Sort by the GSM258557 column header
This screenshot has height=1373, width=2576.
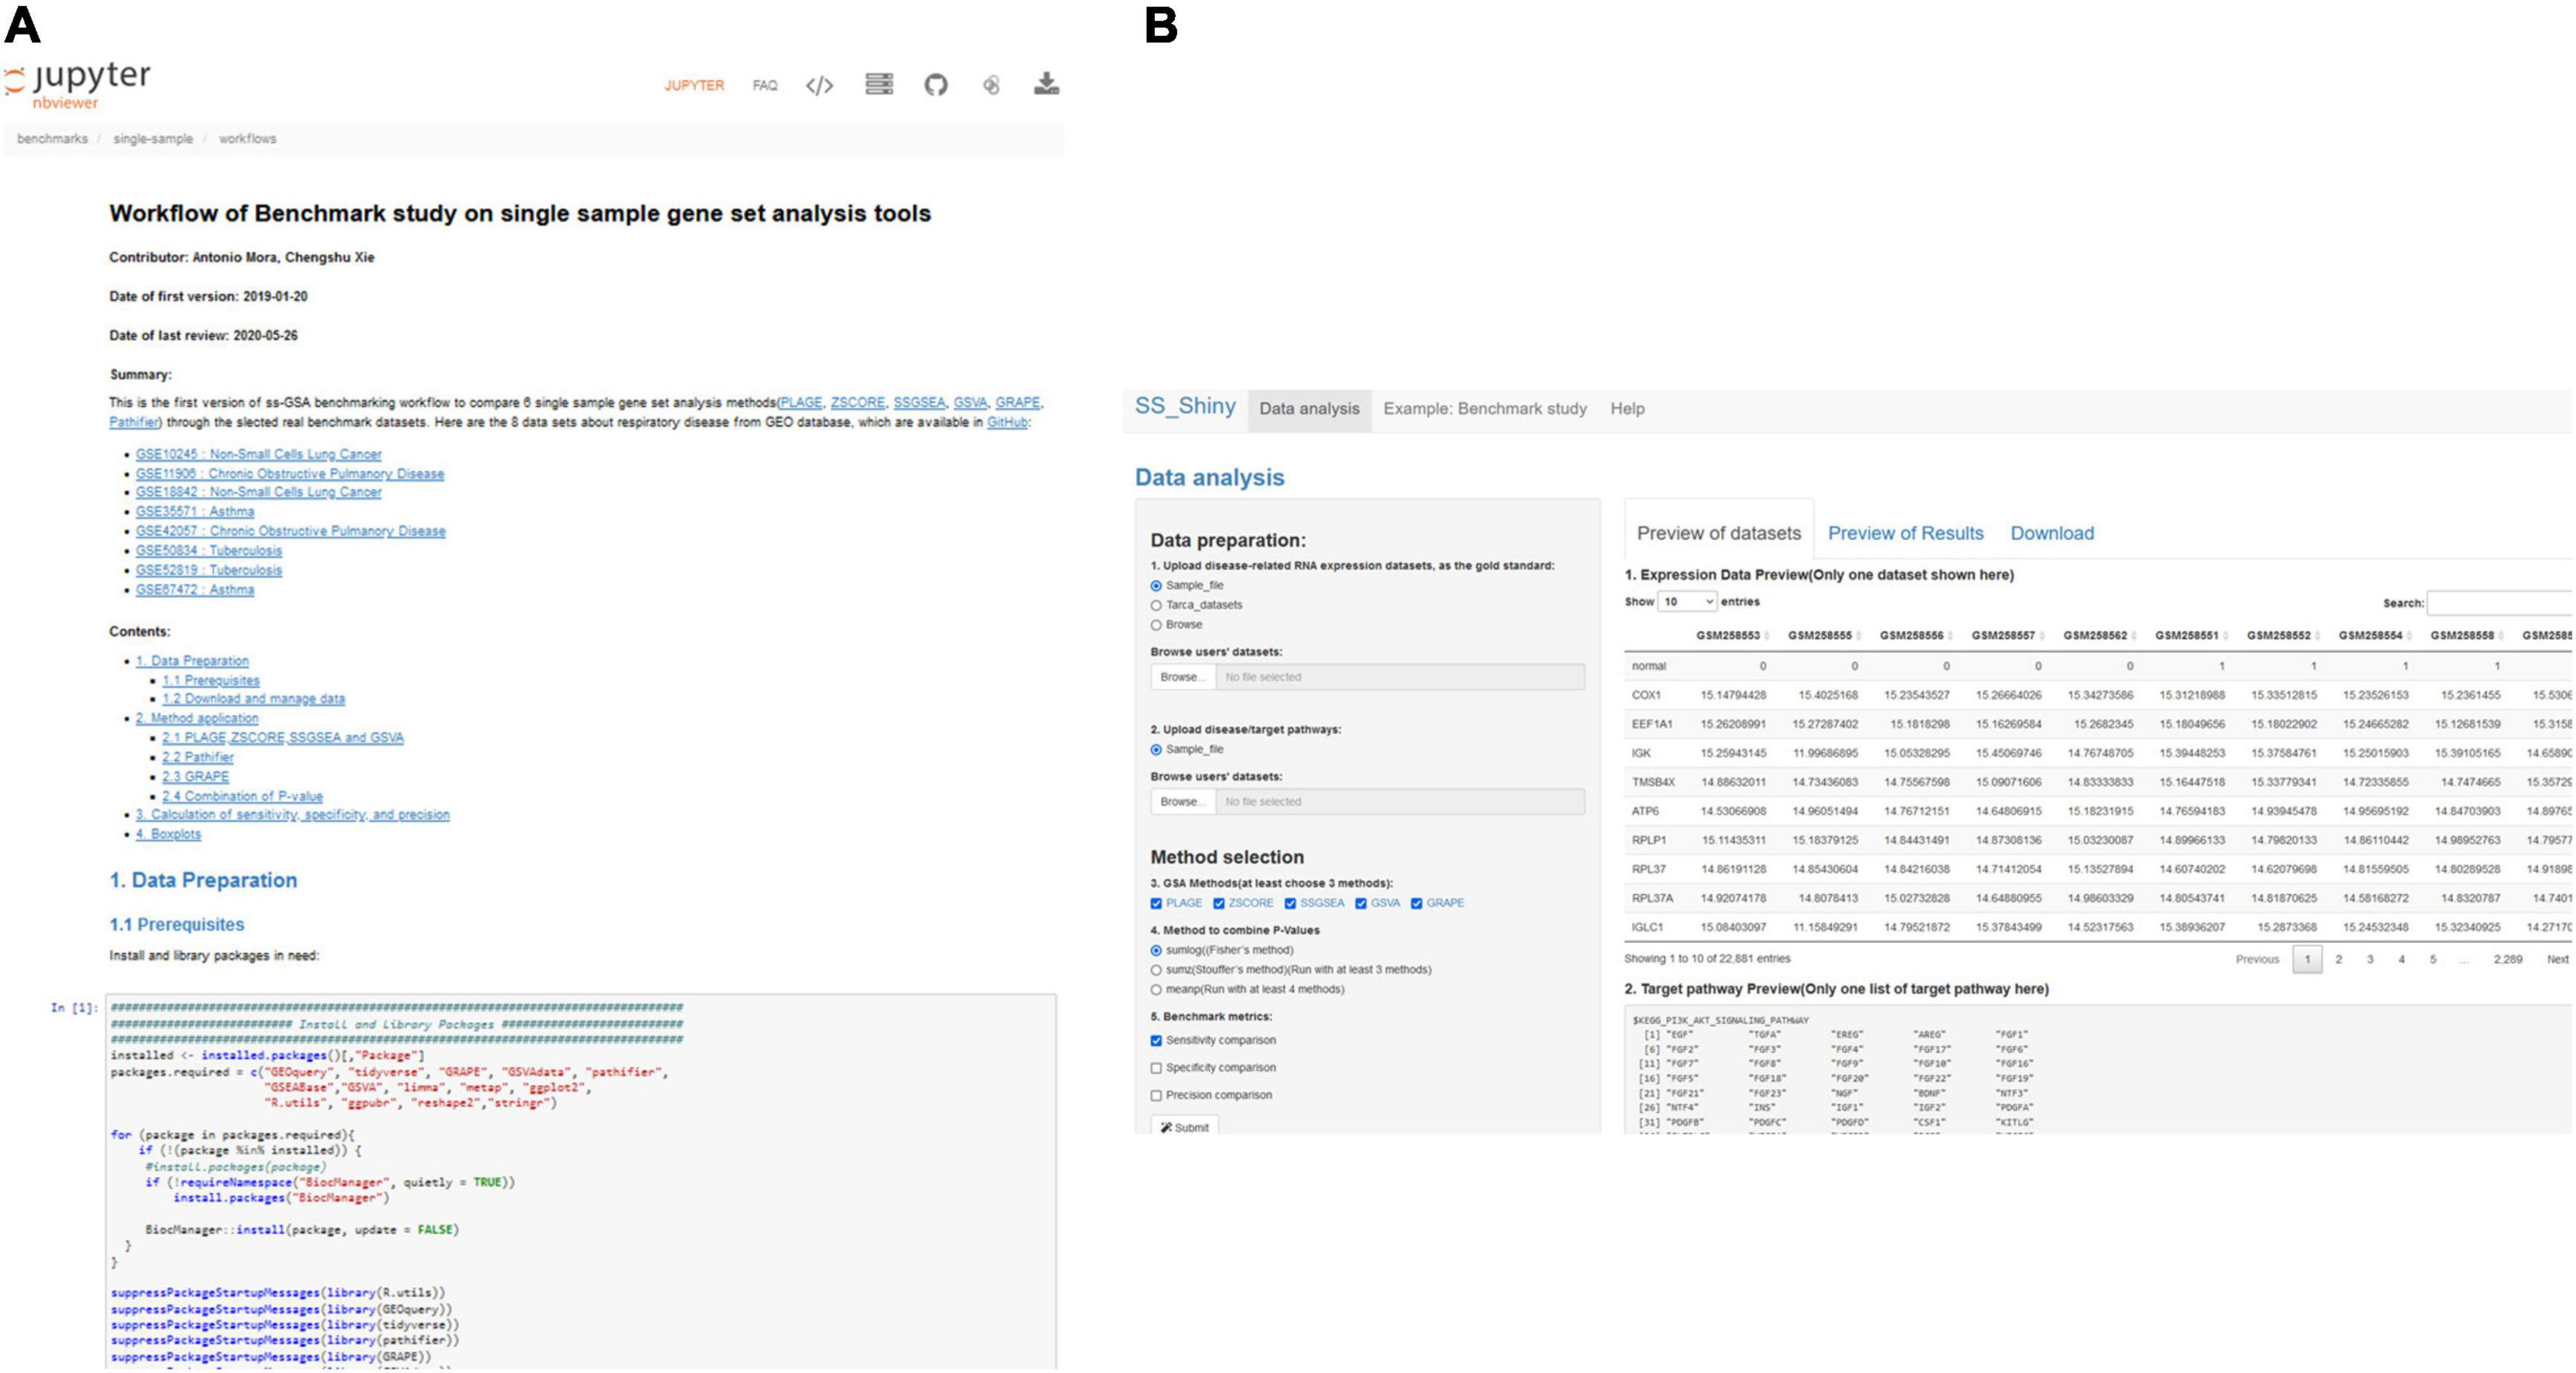point(2007,636)
